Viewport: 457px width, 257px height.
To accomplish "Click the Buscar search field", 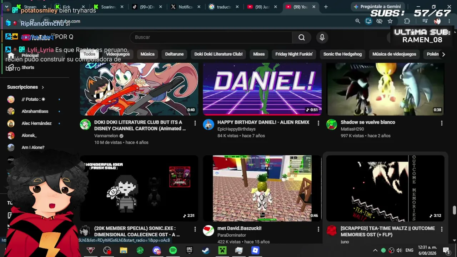I will click(212, 37).
